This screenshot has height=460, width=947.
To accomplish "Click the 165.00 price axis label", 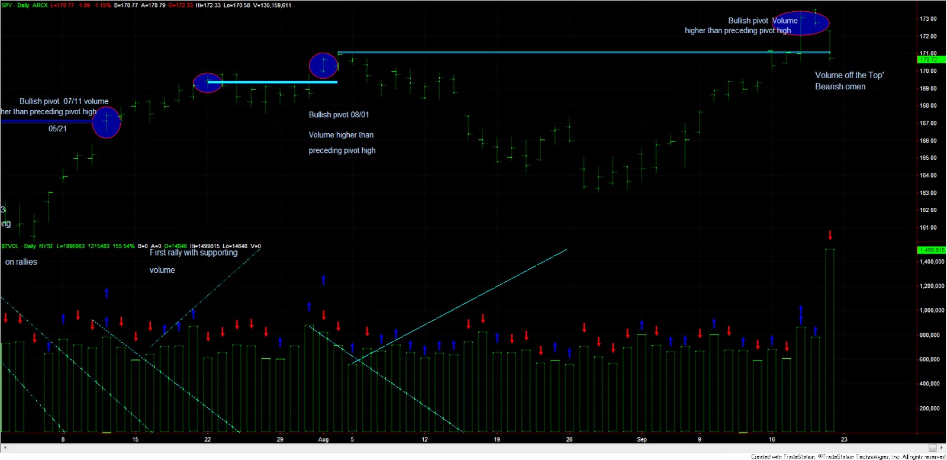I will click(928, 158).
